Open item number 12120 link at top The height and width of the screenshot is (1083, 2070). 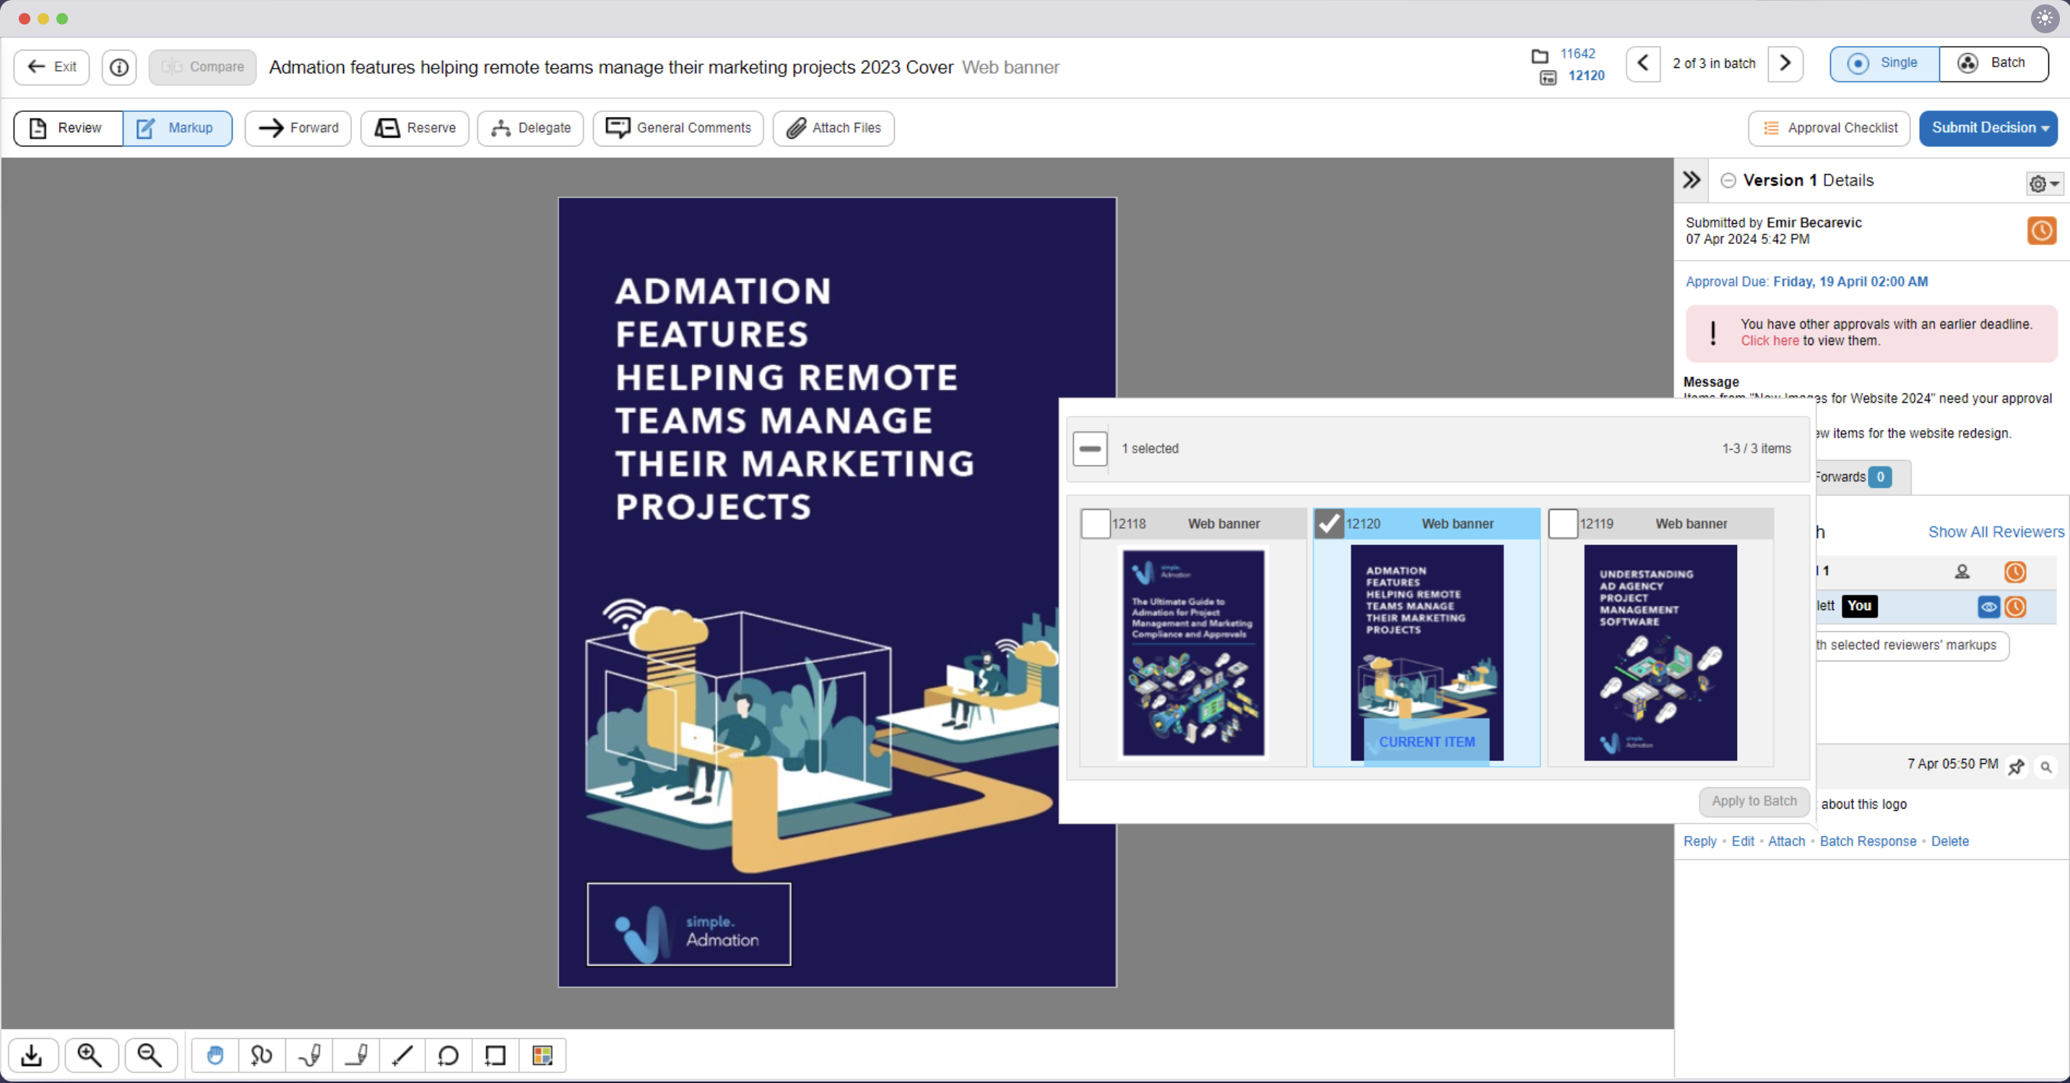click(x=1586, y=76)
